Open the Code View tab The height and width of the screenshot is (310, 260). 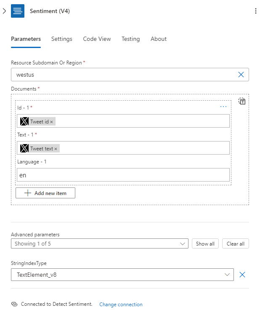point(97,39)
